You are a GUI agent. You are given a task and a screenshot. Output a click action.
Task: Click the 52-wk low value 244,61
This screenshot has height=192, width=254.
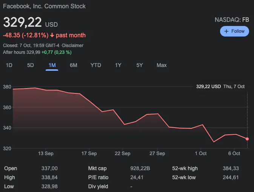tap(231, 177)
